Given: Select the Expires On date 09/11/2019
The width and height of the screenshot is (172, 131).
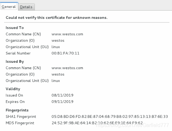Looking at the screenshot, I should pos(63,102).
